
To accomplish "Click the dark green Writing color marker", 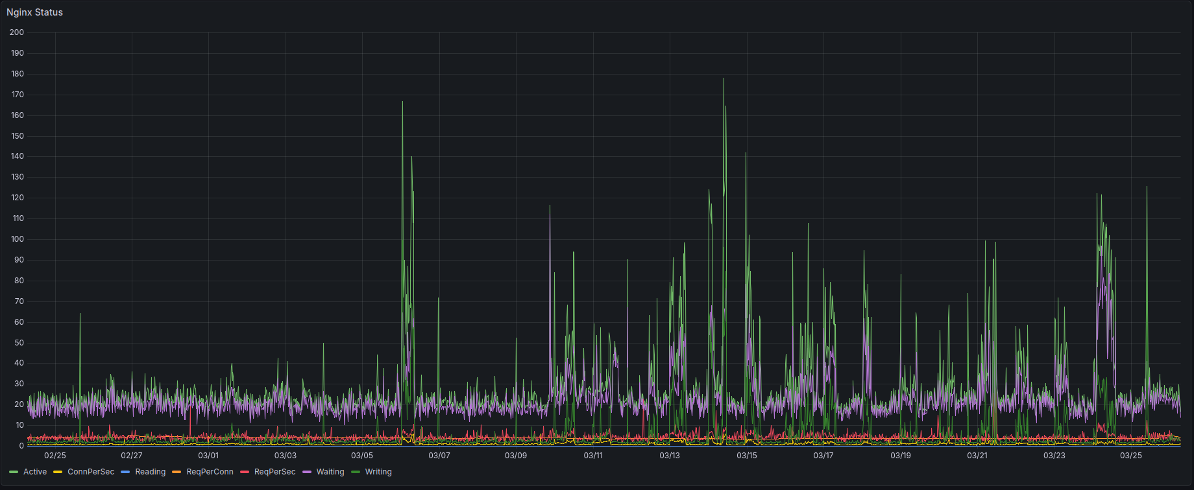I will pos(356,472).
